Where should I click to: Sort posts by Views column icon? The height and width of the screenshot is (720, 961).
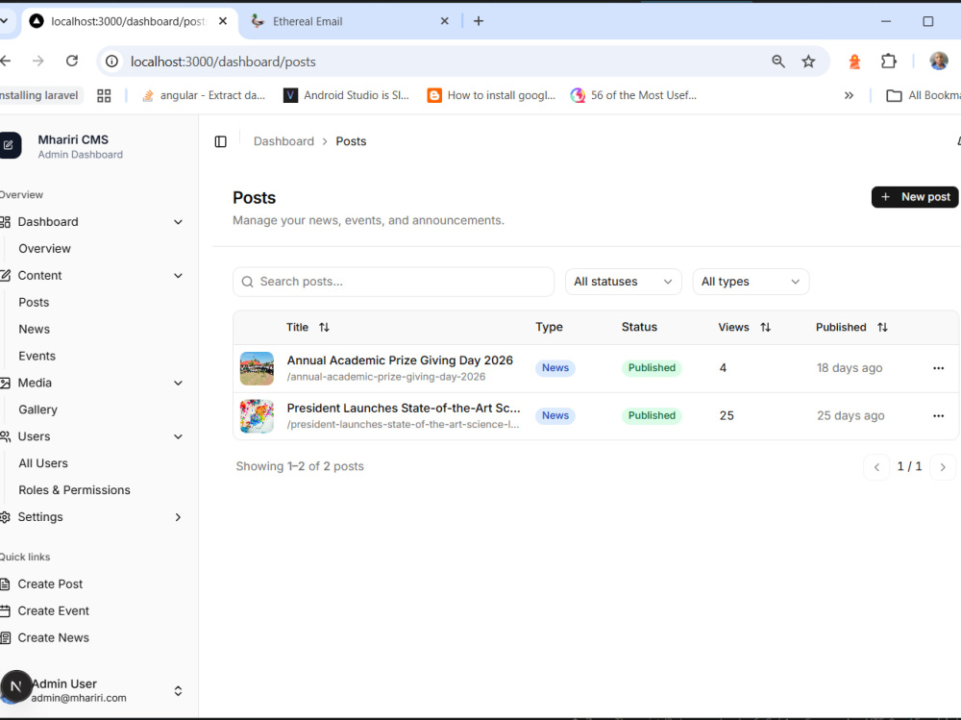click(x=766, y=328)
